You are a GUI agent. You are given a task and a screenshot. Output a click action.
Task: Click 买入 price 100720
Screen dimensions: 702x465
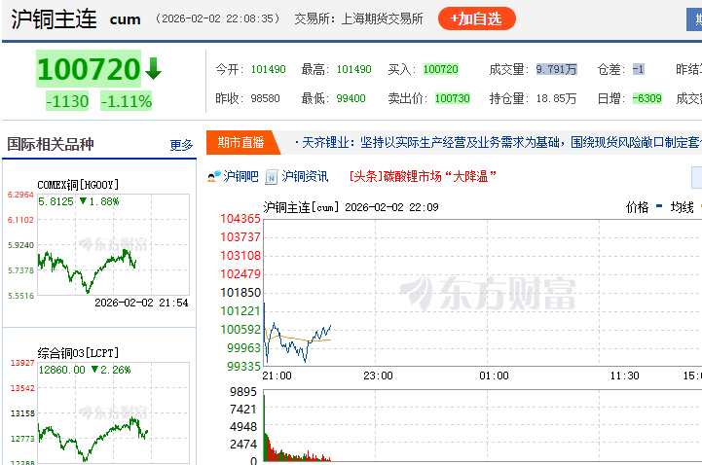tap(441, 69)
